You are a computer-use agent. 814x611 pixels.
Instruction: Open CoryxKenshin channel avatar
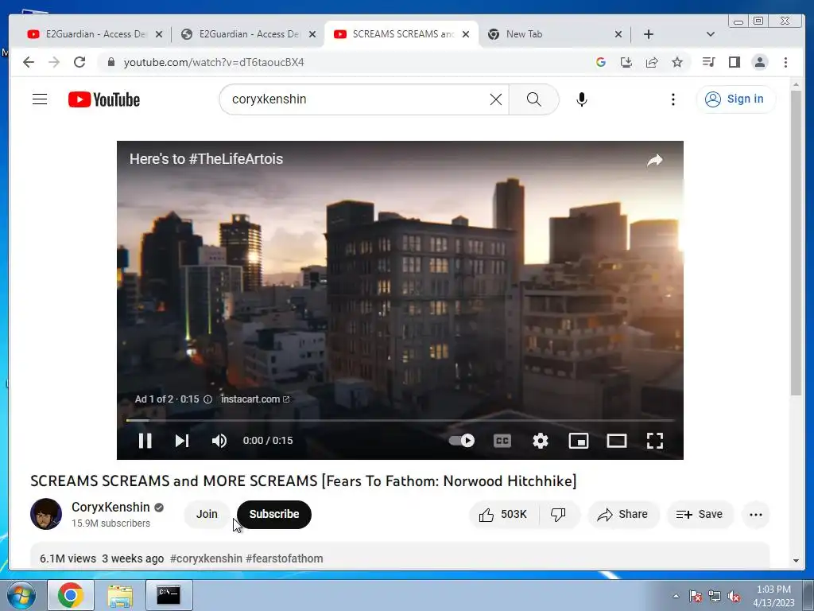tap(46, 514)
